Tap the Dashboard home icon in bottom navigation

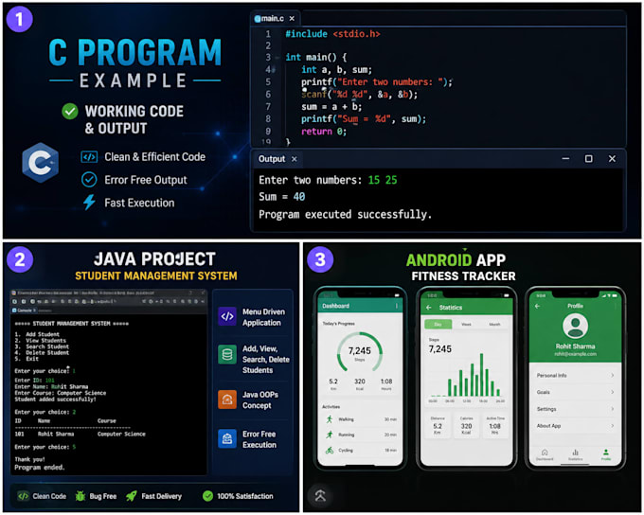coord(545,453)
